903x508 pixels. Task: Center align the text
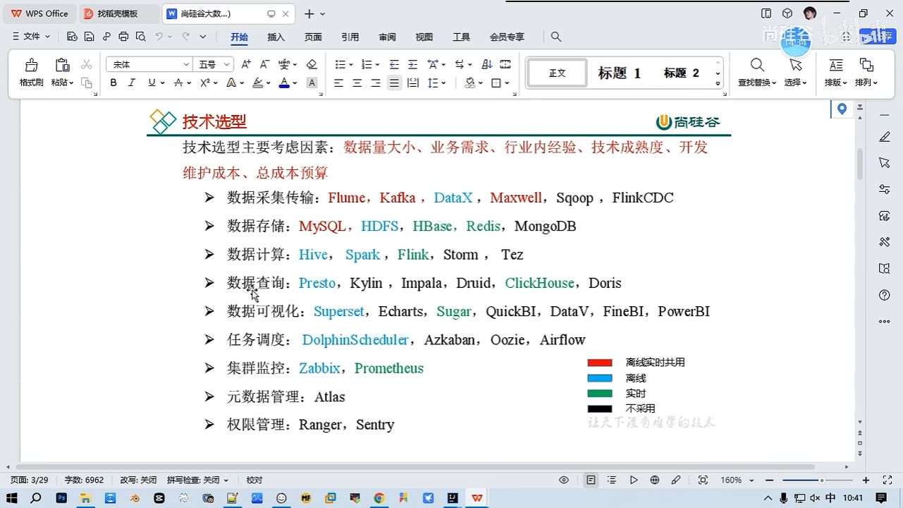[x=357, y=83]
